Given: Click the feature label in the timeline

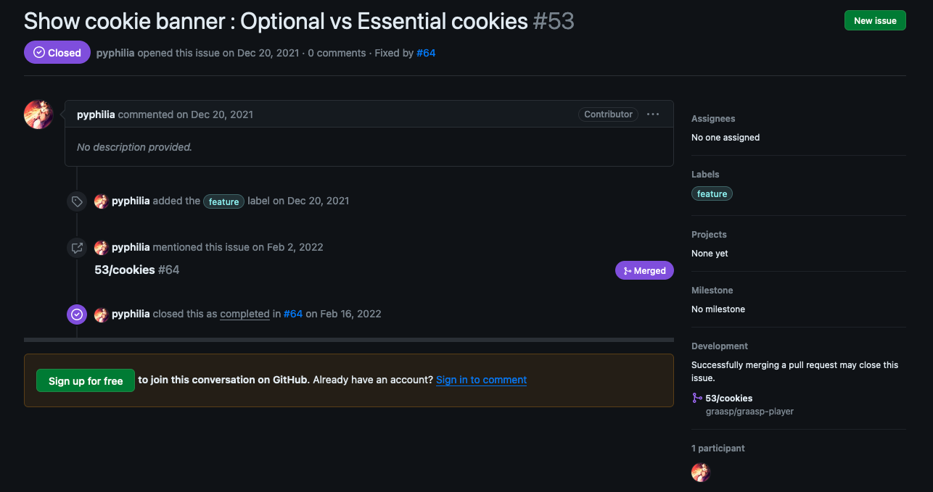Looking at the screenshot, I should 223,201.
